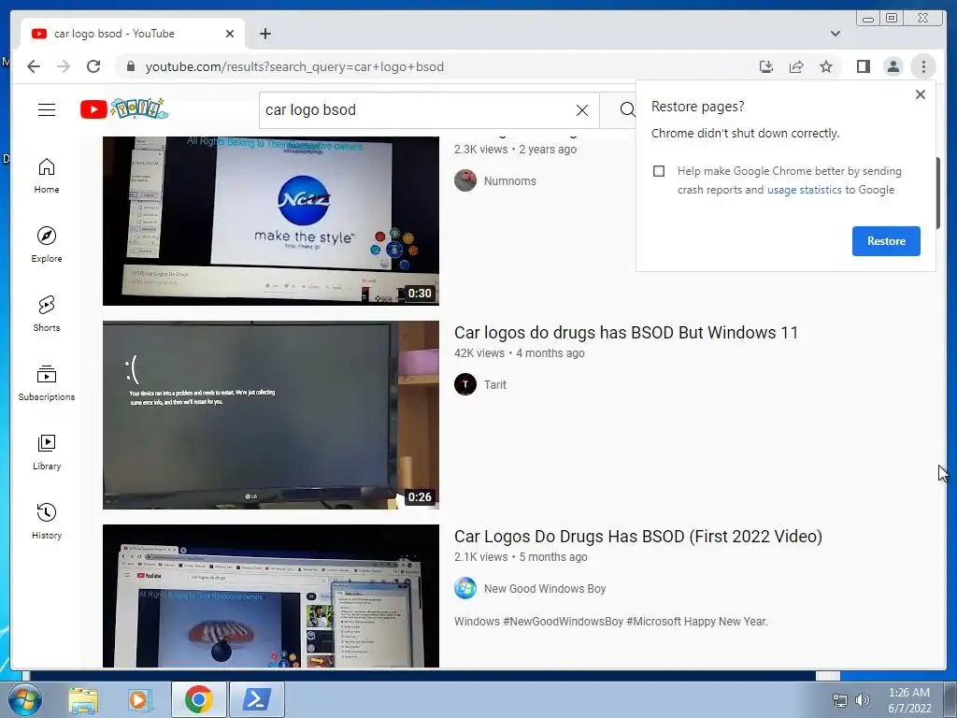
Task: Close the 'car logo bsod - YouTube' tab
Action: tap(230, 34)
